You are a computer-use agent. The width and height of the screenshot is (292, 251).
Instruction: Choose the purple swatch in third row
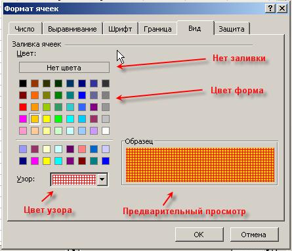(x=94, y=107)
